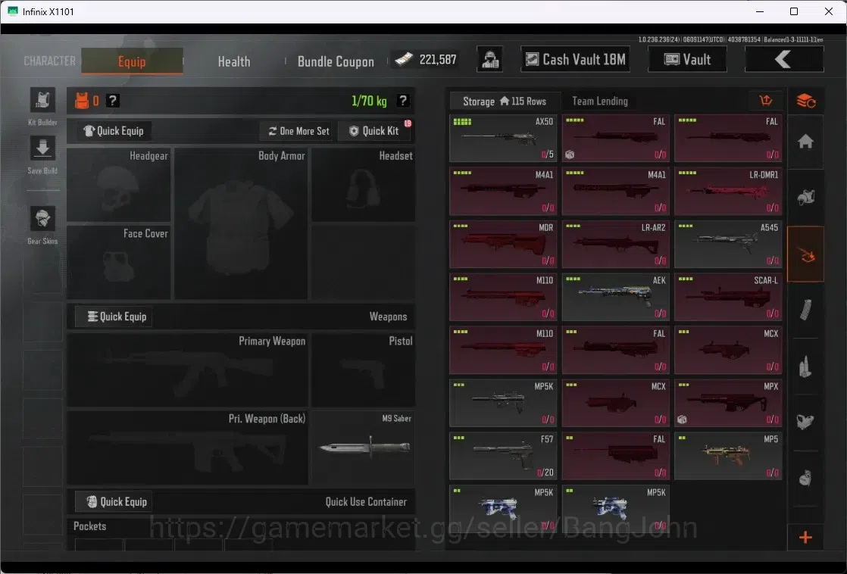Image resolution: width=847 pixels, height=574 pixels.
Task: Select the Face Cover equipment slot
Action: [x=119, y=263]
